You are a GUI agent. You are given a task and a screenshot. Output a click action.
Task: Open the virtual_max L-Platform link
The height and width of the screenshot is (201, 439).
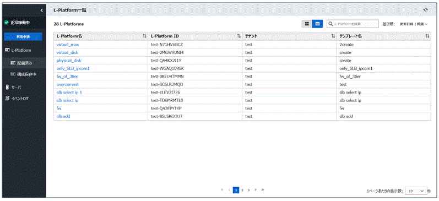pyautogui.click(x=68, y=45)
